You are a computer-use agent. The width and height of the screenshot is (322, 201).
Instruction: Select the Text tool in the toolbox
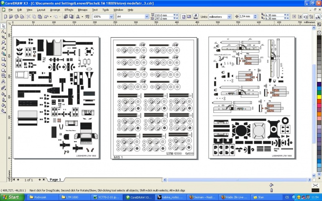click(3, 81)
